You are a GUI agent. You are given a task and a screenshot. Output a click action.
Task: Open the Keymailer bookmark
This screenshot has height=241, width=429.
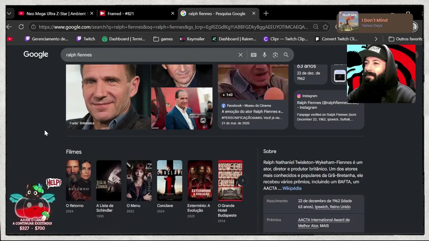(192, 39)
